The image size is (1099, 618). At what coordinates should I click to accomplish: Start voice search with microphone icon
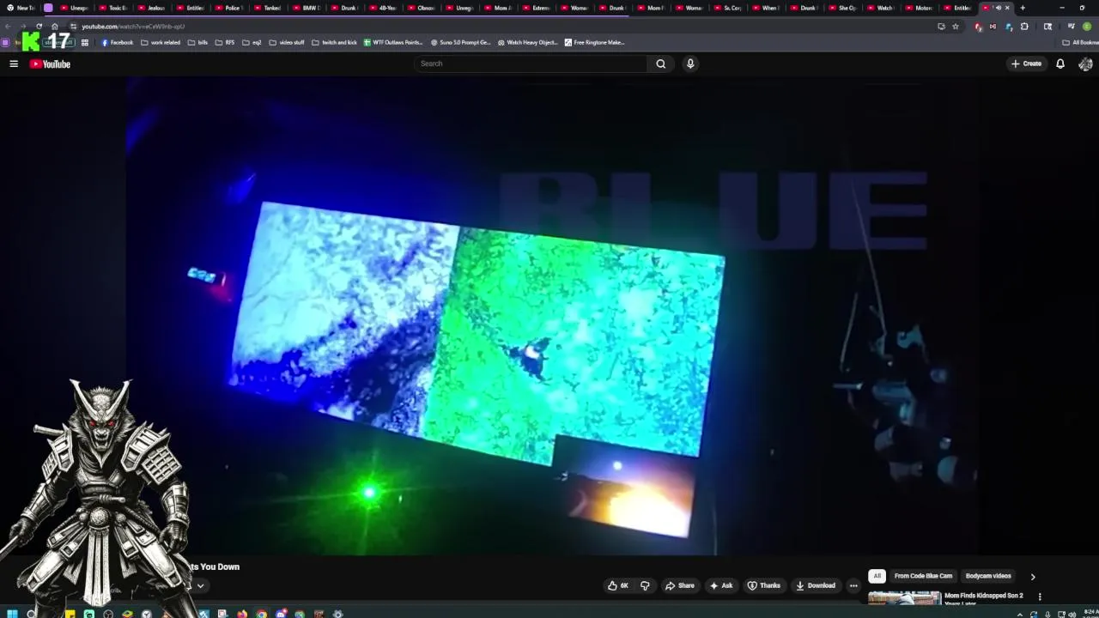[689, 64]
